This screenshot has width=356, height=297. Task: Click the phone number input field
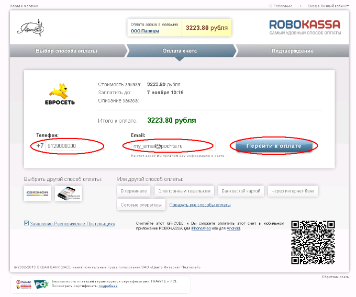[75, 146]
